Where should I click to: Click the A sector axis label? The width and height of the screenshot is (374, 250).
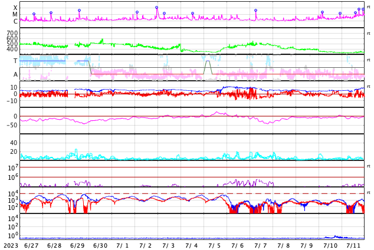pyautogui.click(x=15, y=75)
